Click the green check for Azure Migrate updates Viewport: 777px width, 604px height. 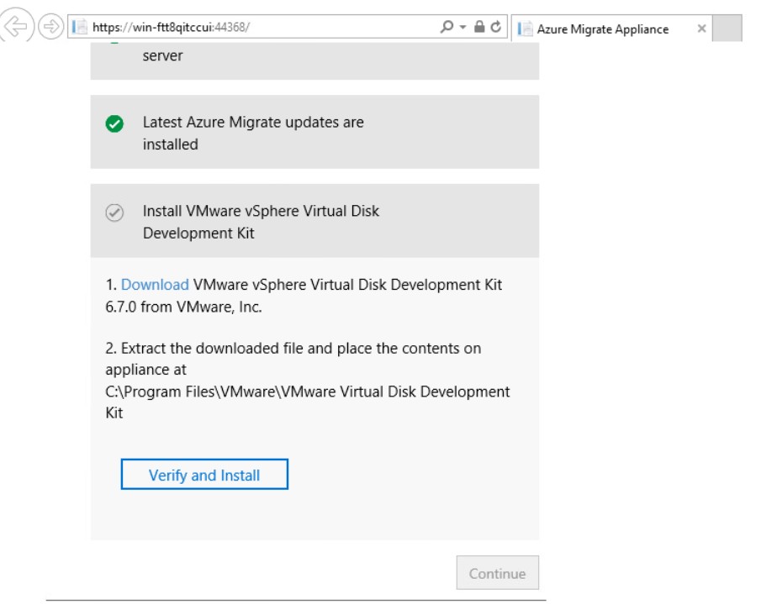pos(114,123)
